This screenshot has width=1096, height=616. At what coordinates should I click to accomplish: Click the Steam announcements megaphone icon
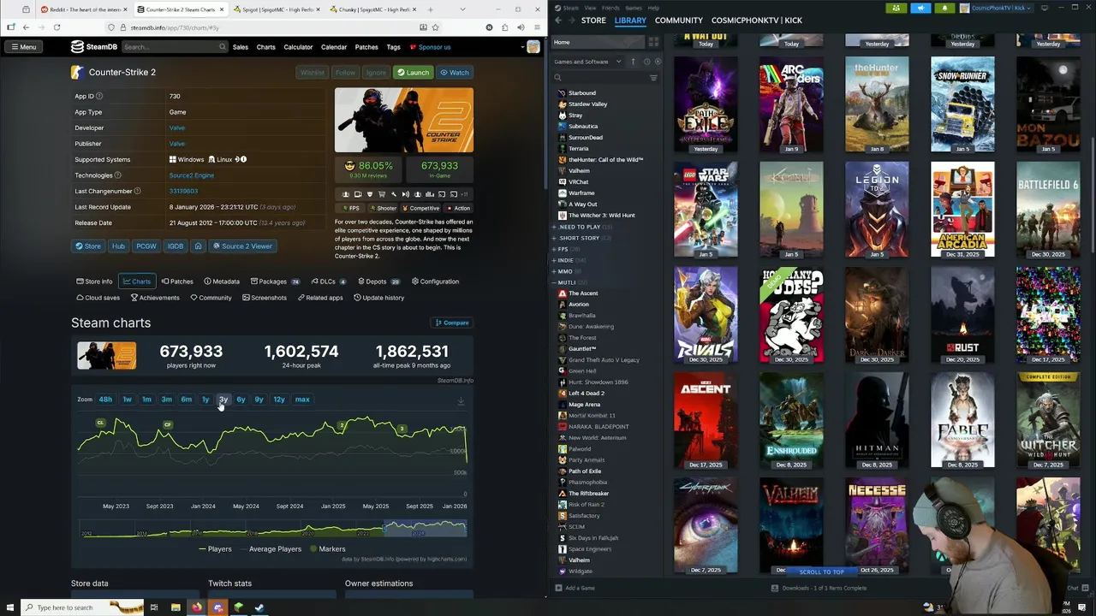click(x=920, y=8)
